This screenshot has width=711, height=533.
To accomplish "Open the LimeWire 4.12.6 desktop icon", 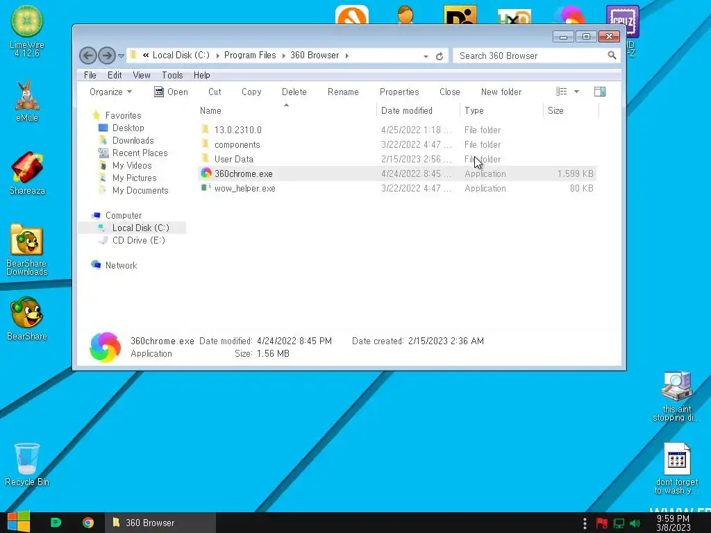I will (x=27, y=31).
